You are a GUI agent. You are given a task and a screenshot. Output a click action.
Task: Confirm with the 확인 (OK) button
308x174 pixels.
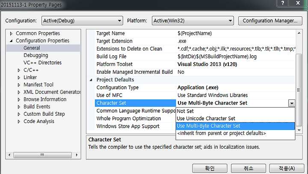pos(210,168)
